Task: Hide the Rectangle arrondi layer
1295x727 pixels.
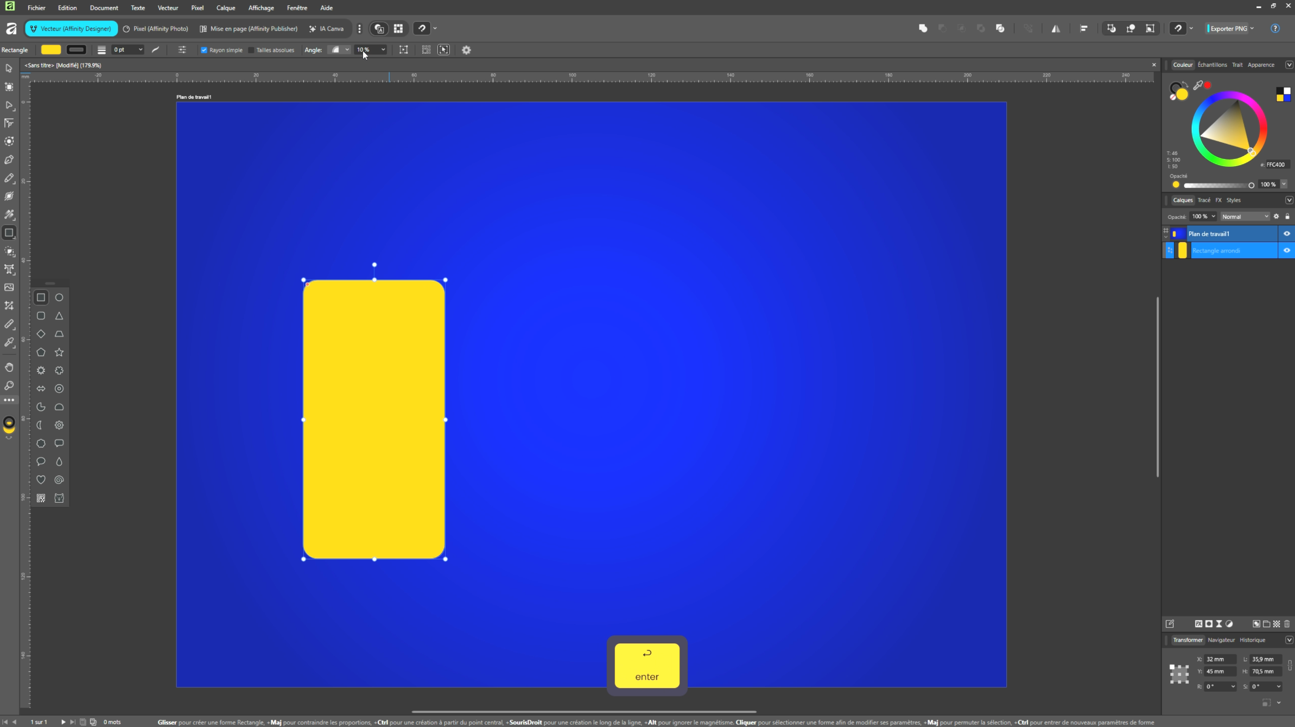Action: [1286, 250]
